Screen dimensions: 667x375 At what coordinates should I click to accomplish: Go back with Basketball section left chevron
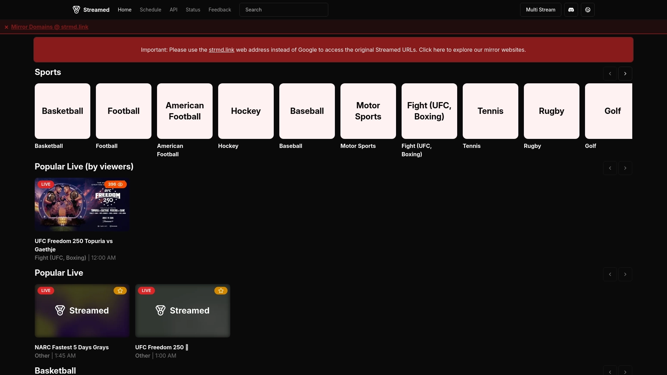[x=610, y=370]
